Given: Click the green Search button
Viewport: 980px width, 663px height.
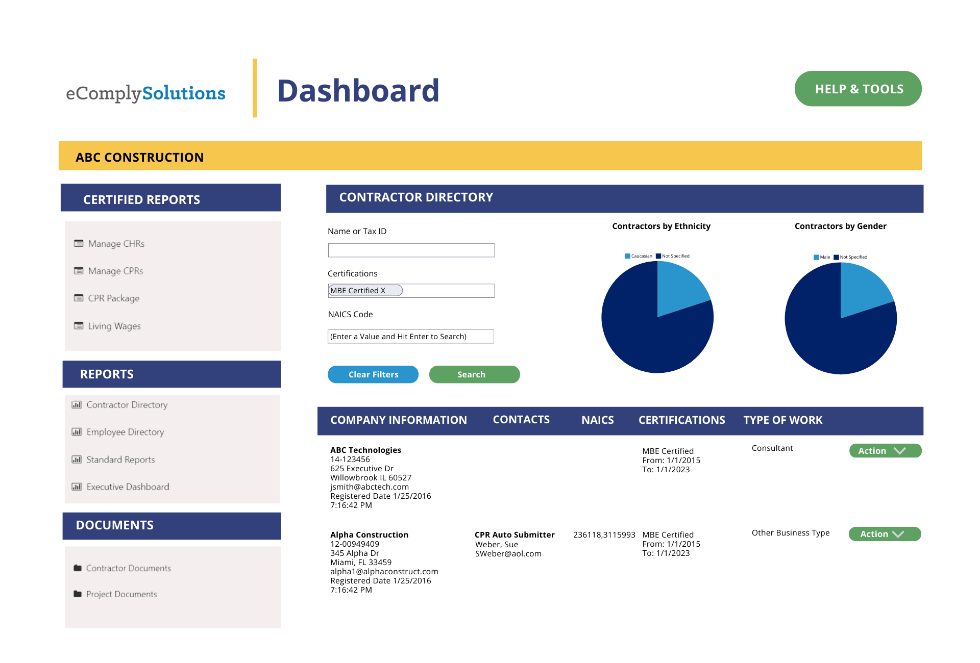Looking at the screenshot, I should [x=475, y=374].
